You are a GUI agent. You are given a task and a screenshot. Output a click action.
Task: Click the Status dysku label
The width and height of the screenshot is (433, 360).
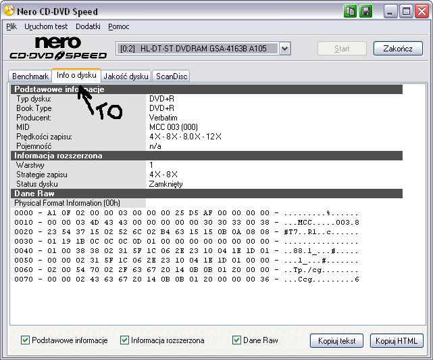pyautogui.click(x=37, y=184)
